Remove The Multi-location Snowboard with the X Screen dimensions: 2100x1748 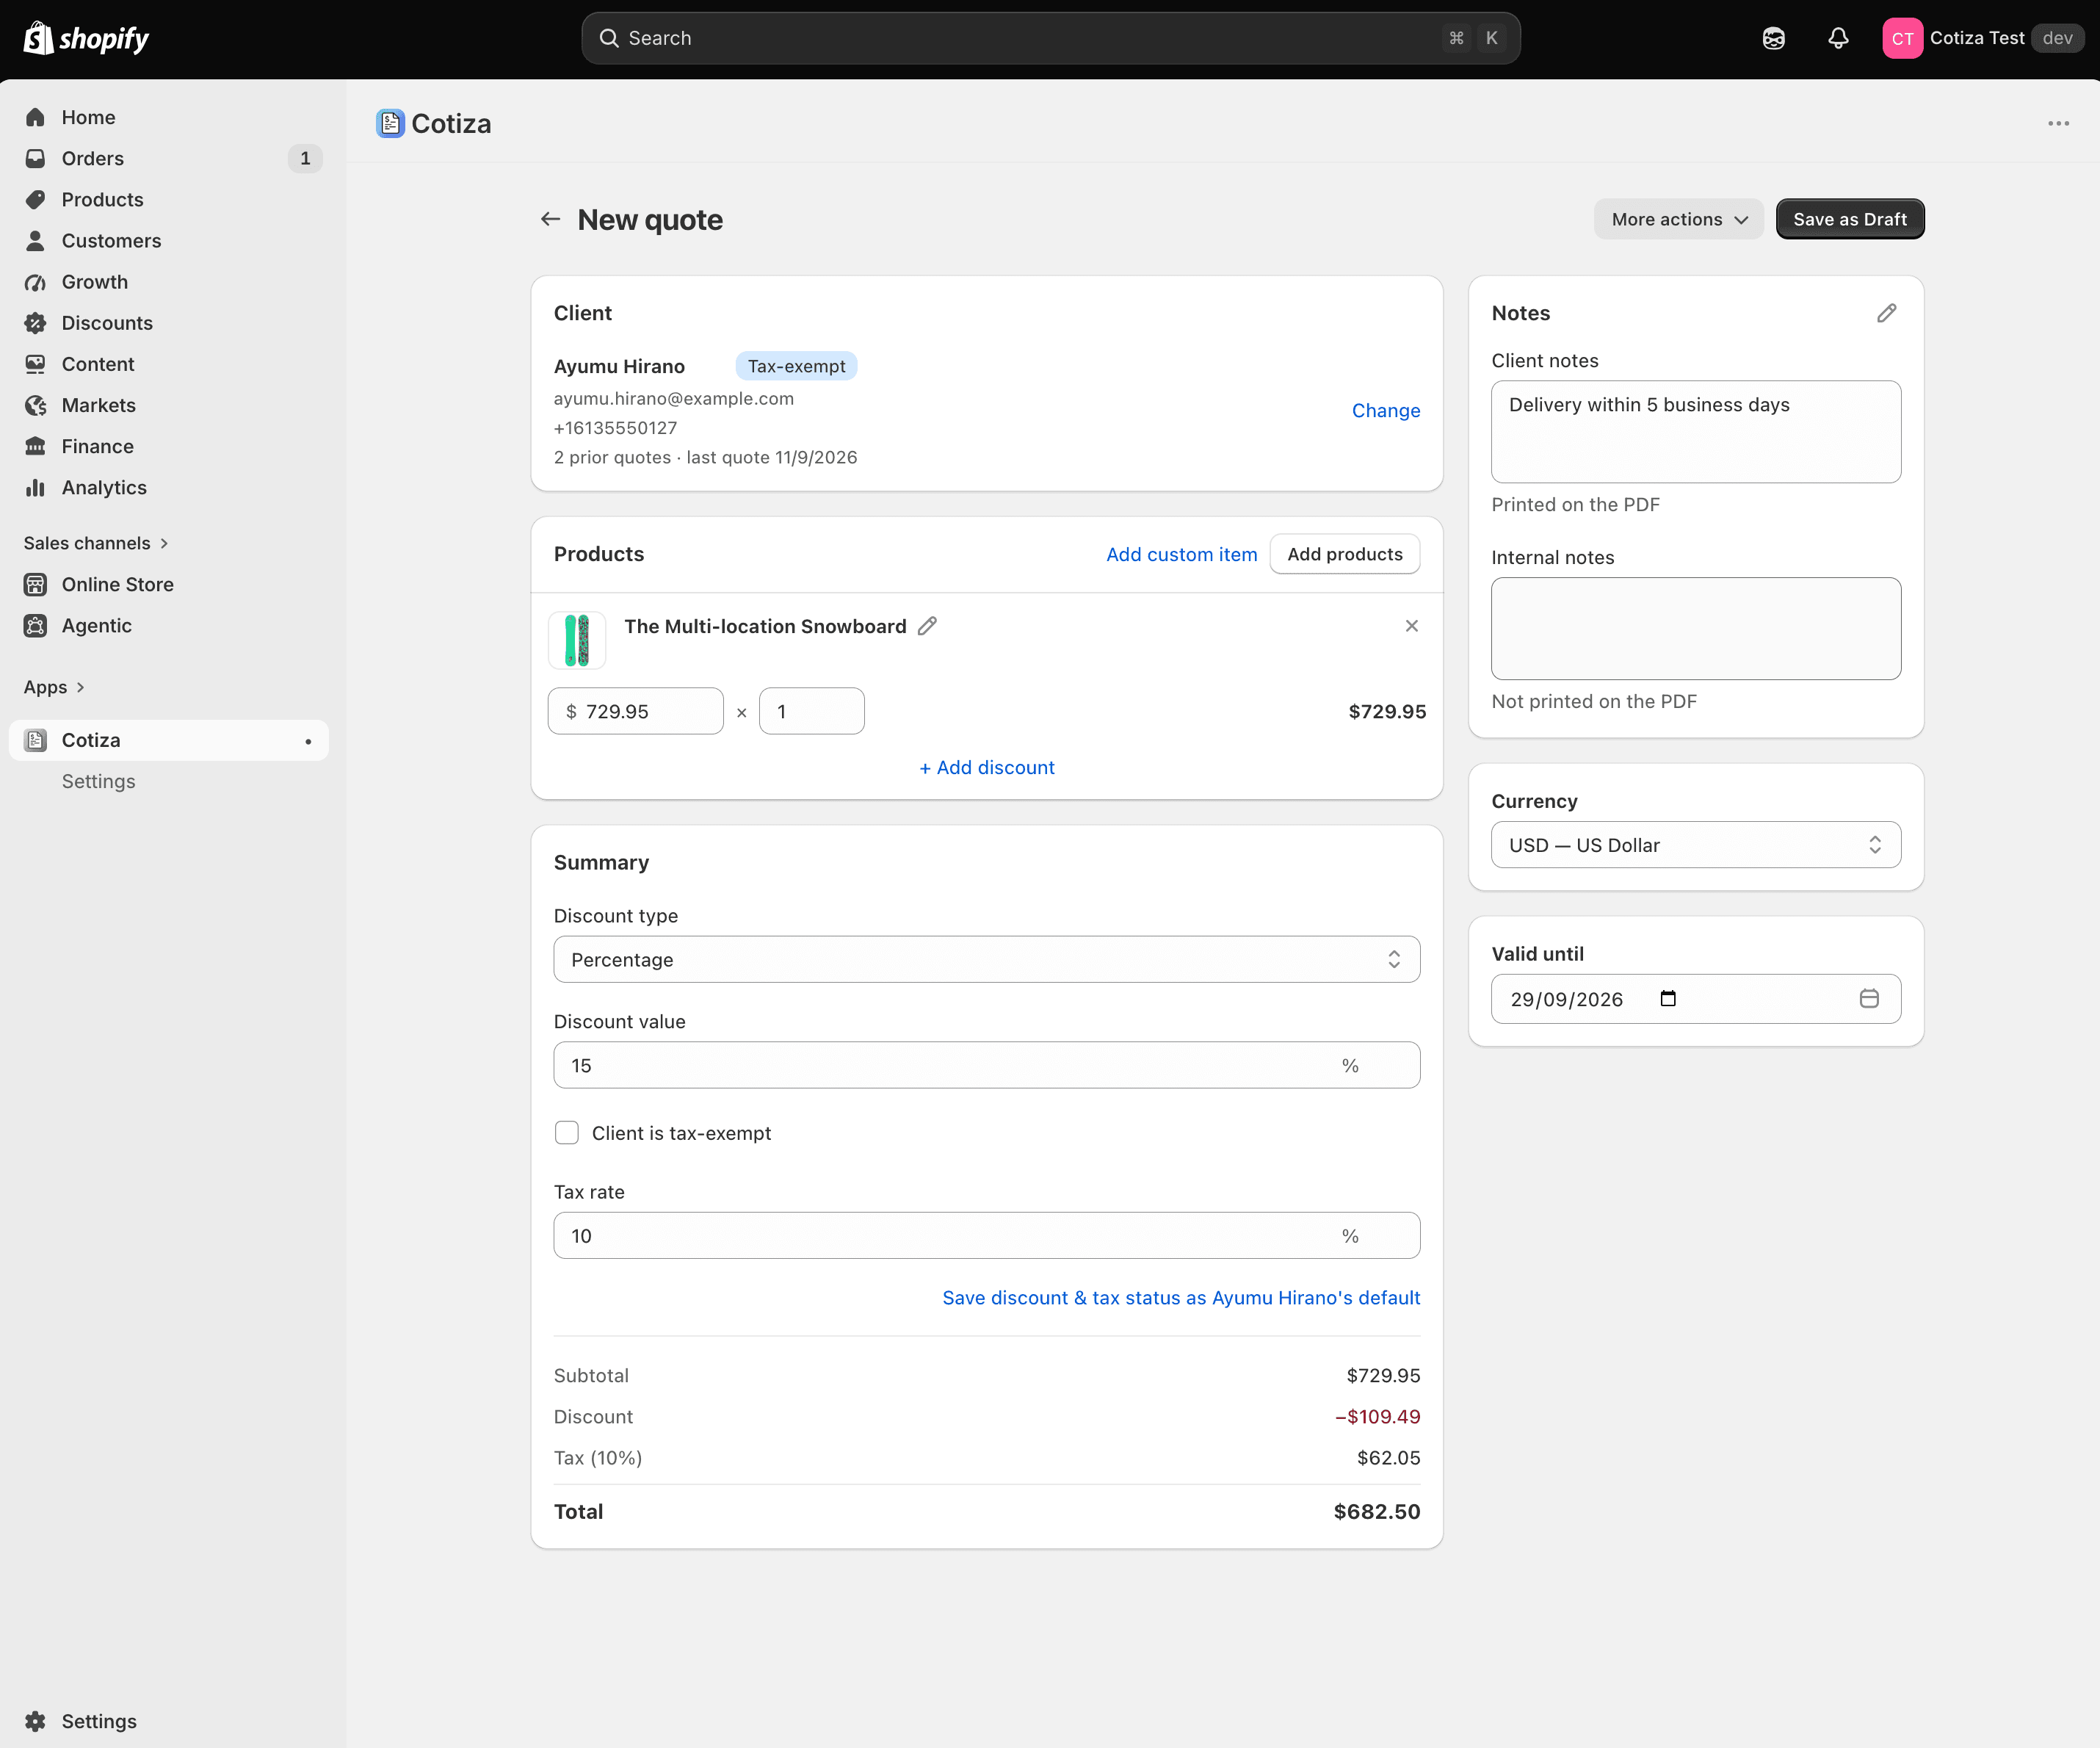(1412, 626)
